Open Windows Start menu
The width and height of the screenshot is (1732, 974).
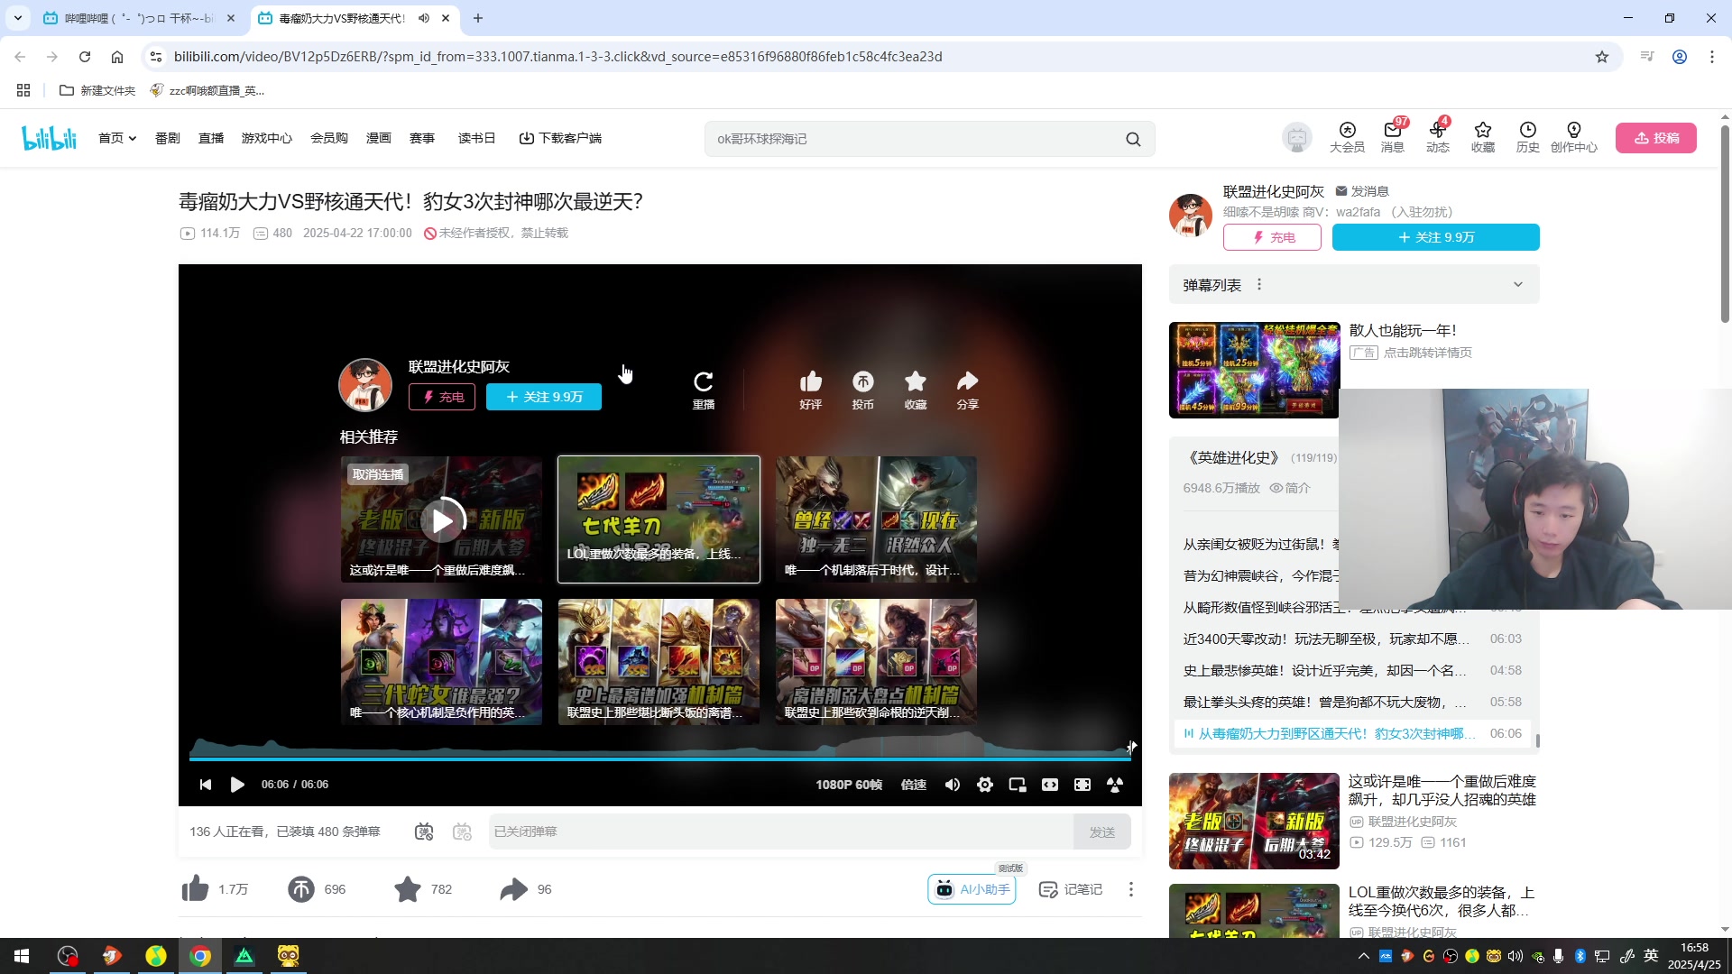click(22, 956)
